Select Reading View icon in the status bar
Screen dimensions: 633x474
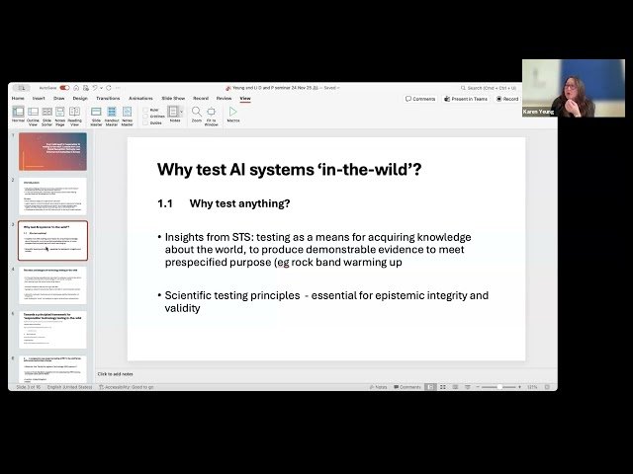point(455,387)
